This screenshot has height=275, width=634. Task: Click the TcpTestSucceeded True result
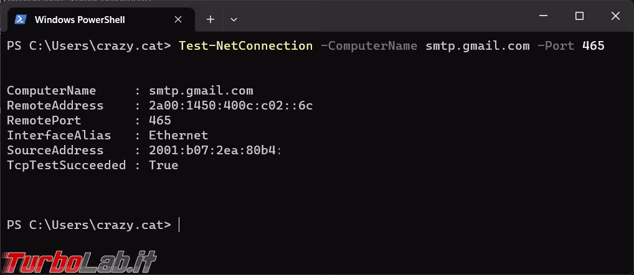tap(163, 165)
